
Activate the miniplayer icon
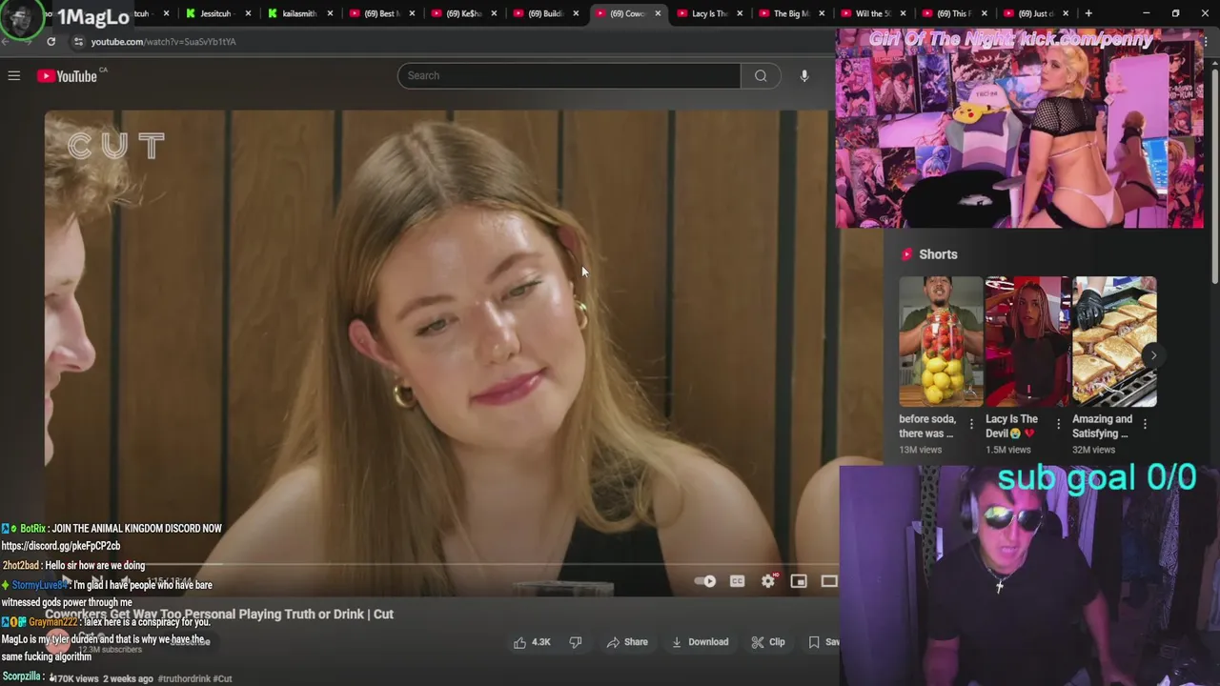[799, 581]
